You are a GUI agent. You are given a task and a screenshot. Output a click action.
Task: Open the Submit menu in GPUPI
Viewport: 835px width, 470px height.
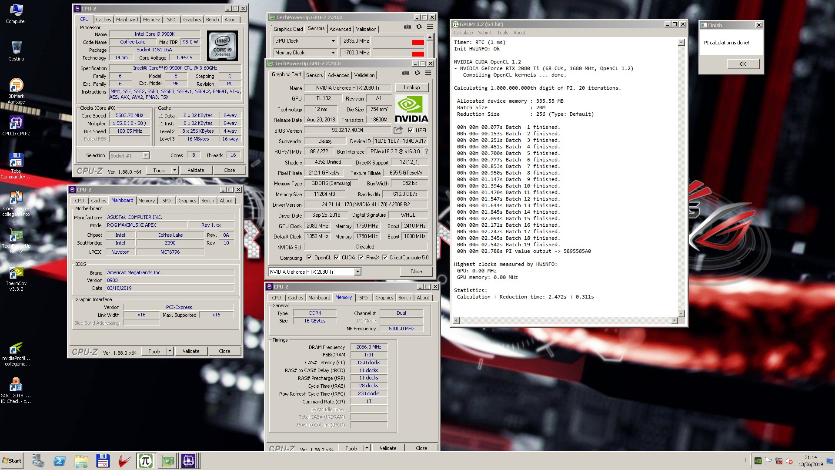[x=485, y=33]
